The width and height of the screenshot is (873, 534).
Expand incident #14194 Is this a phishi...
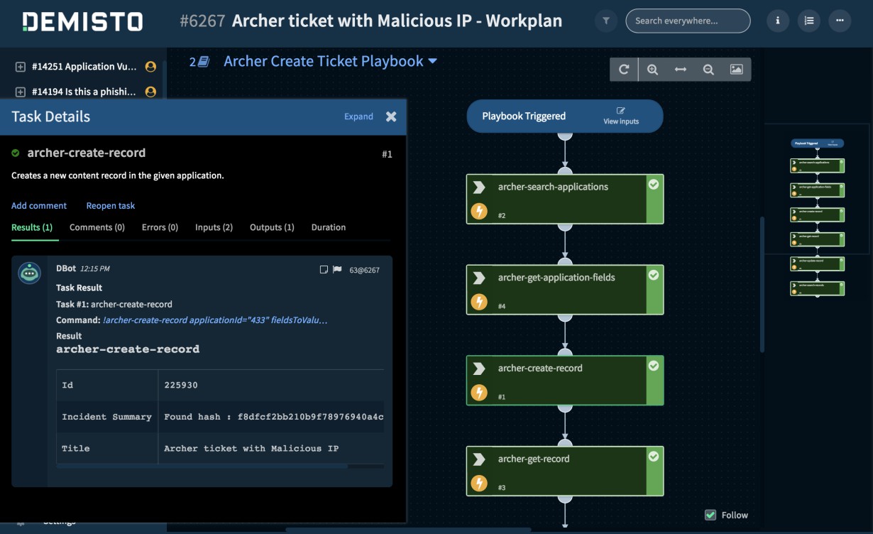click(21, 92)
